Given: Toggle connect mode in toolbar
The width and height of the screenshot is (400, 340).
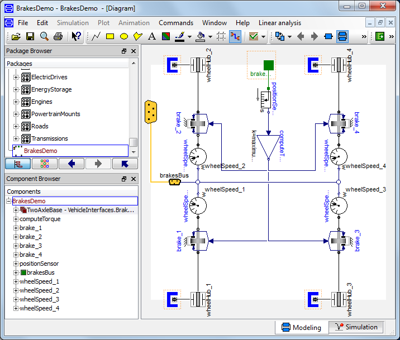Looking at the screenshot, I should [235, 37].
